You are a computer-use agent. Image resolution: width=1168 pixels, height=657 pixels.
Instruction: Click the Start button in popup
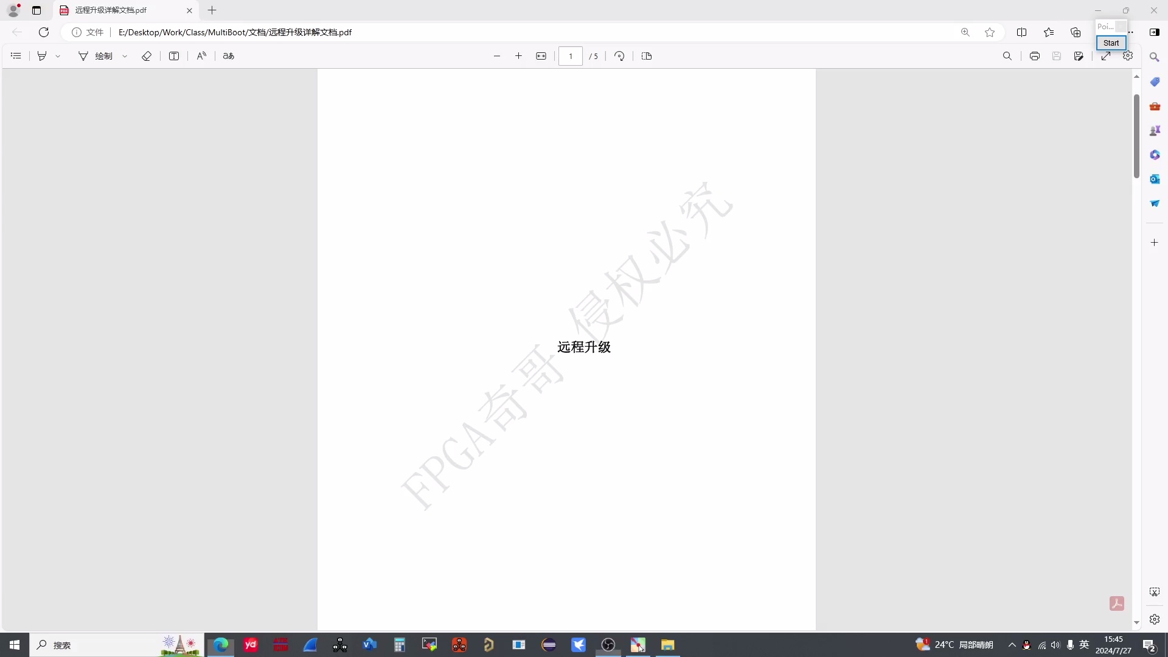(x=1111, y=43)
